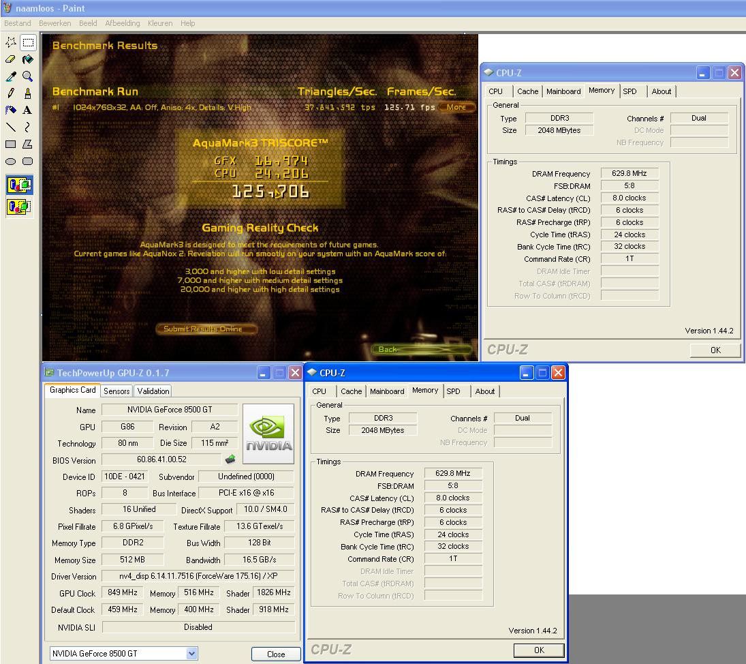
Task: Click Close button in GPU-Z
Action: (x=276, y=654)
